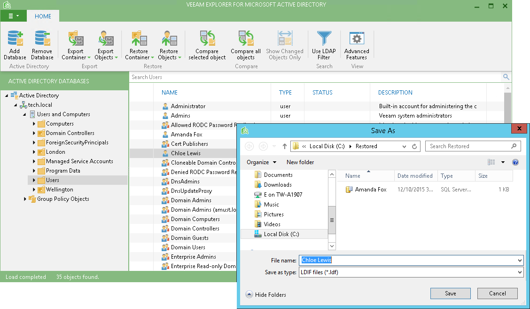
Task: Open the Organize menu
Action: point(261,162)
